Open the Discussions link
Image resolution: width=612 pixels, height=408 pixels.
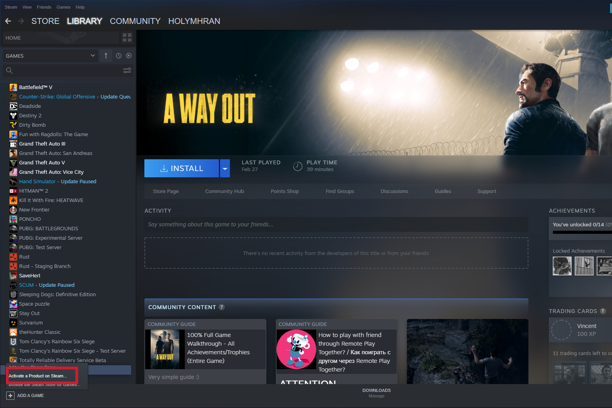tap(394, 191)
